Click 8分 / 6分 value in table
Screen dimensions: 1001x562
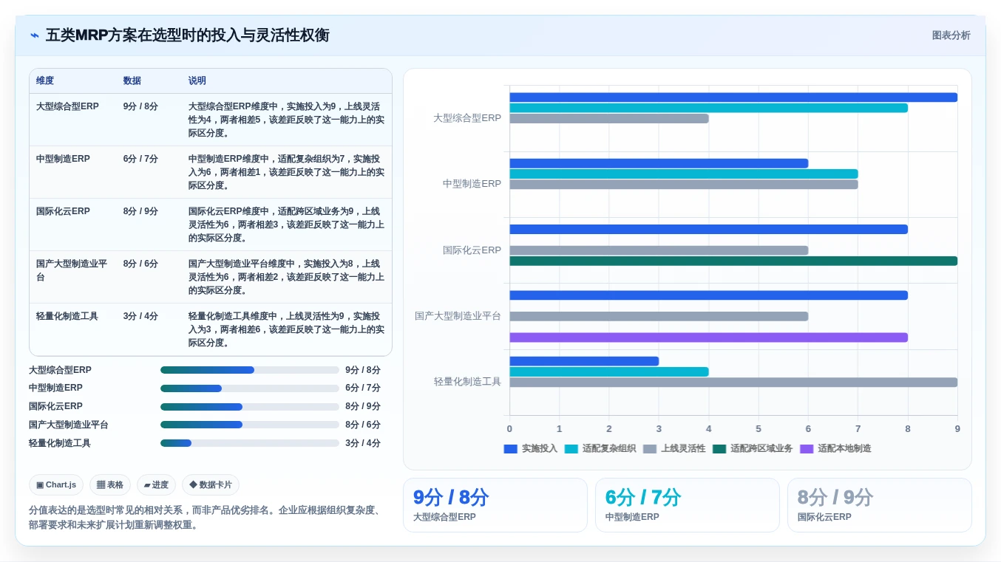(140, 264)
